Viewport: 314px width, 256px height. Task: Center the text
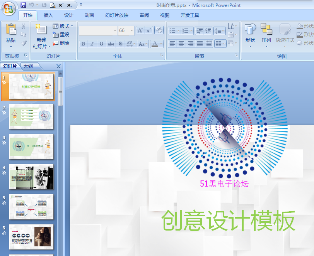click(x=181, y=43)
